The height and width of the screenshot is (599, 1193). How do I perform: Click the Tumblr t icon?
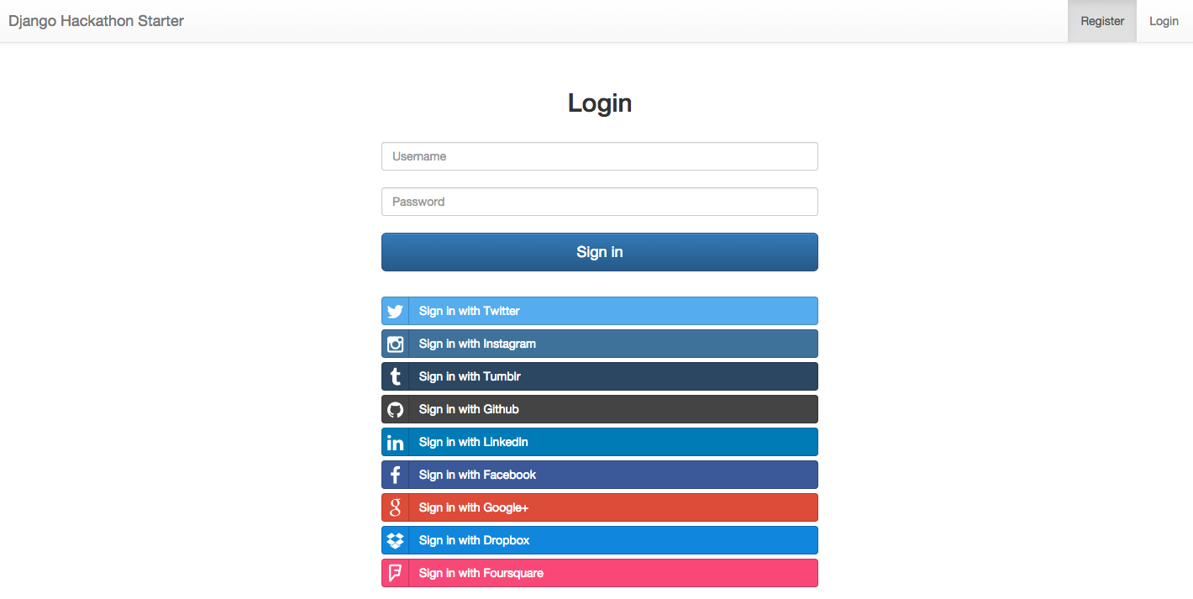(x=395, y=376)
